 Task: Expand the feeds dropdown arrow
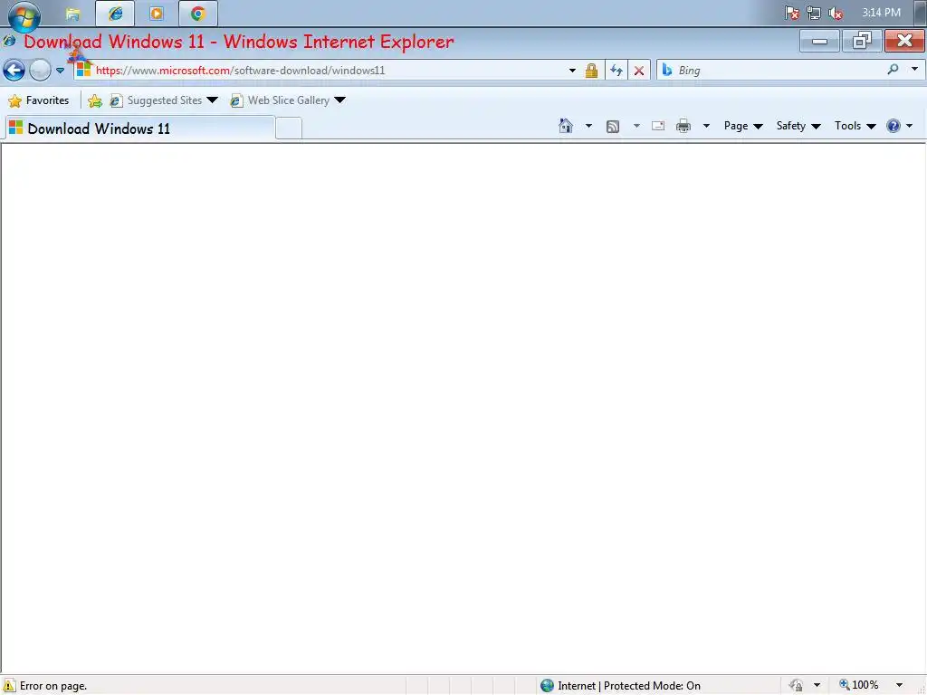coord(636,125)
